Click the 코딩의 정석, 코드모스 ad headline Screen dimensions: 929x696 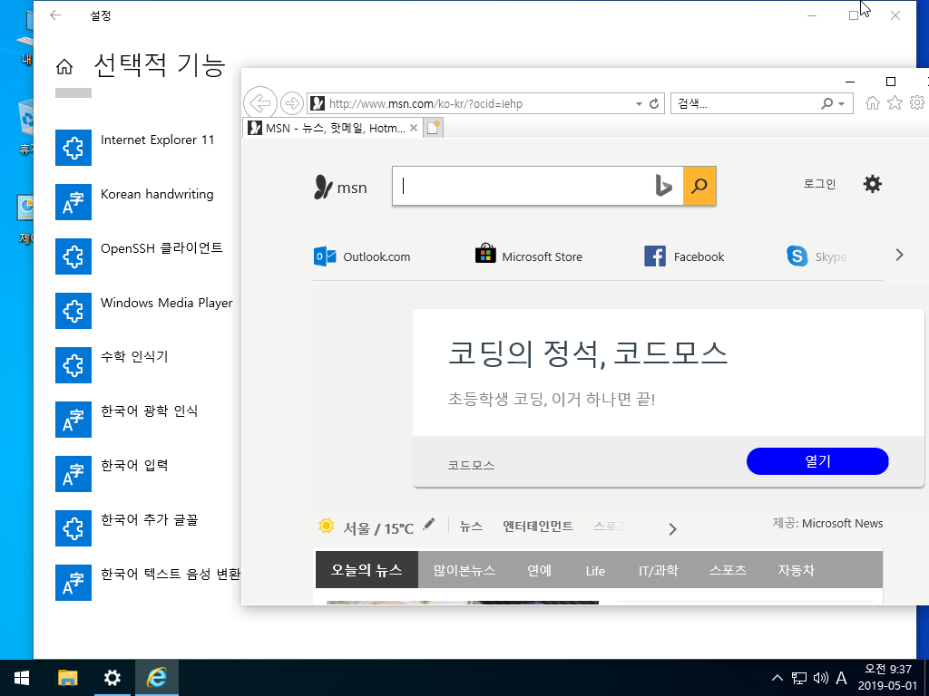point(588,353)
